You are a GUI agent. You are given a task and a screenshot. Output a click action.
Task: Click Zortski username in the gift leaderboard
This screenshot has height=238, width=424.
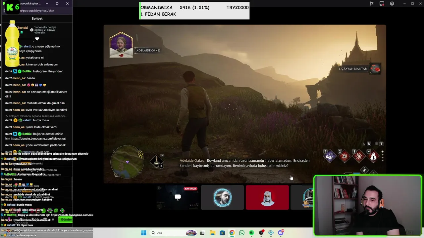point(23,28)
